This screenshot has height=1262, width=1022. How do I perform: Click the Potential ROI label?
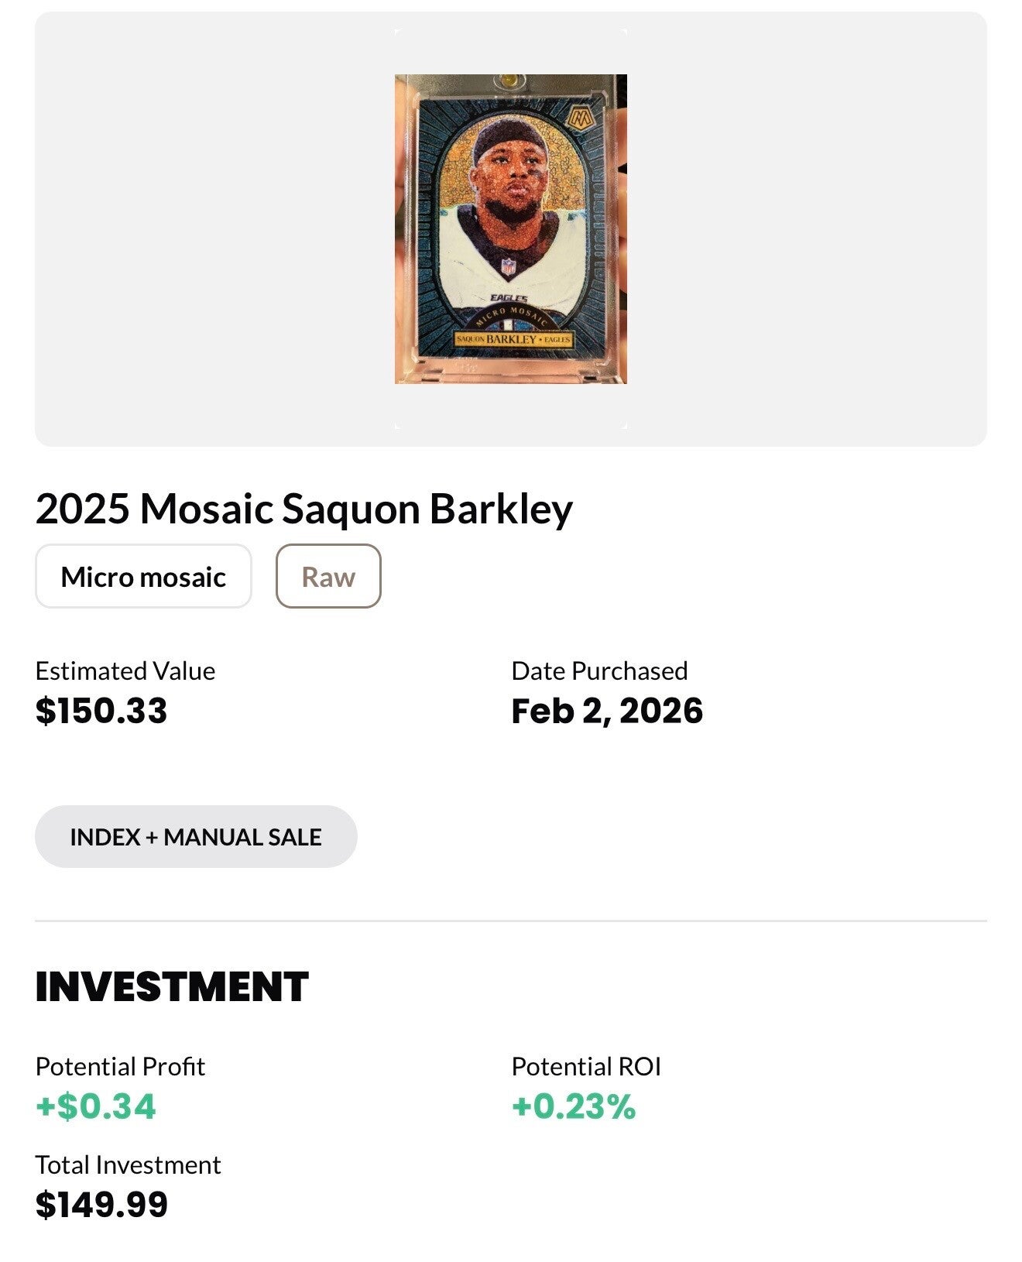click(x=586, y=1066)
